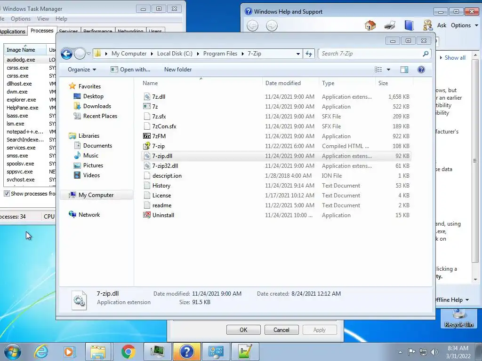482x361 pixels.
Task: Switch to the Applications tab in Task Manager
Action: click(12, 31)
